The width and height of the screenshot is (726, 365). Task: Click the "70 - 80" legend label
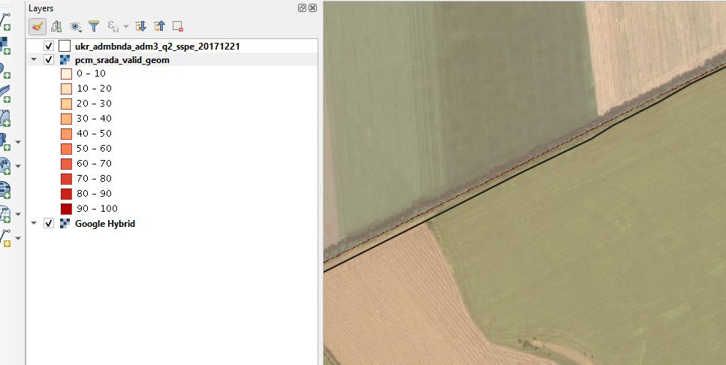94,178
